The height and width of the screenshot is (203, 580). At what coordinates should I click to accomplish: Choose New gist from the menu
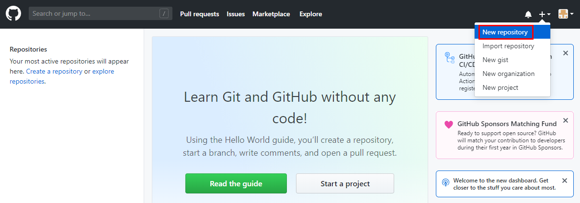tap(512, 60)
